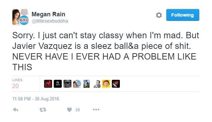This screenshot has height=122, width=212.
Task: Open the Megan Rain display name link
Action: pos(48,14)
